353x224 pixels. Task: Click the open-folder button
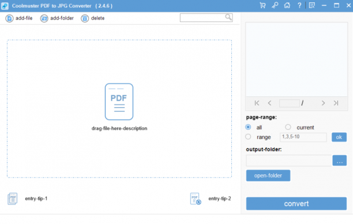pyautogui.click(x=268, y=176)
